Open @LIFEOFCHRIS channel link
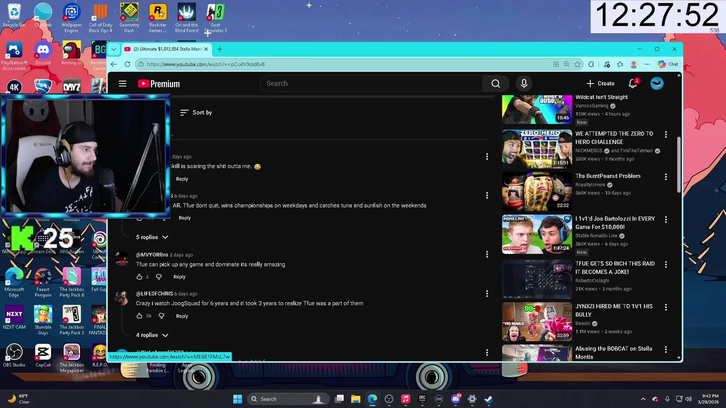726x408 pixels. pos(154,294)
